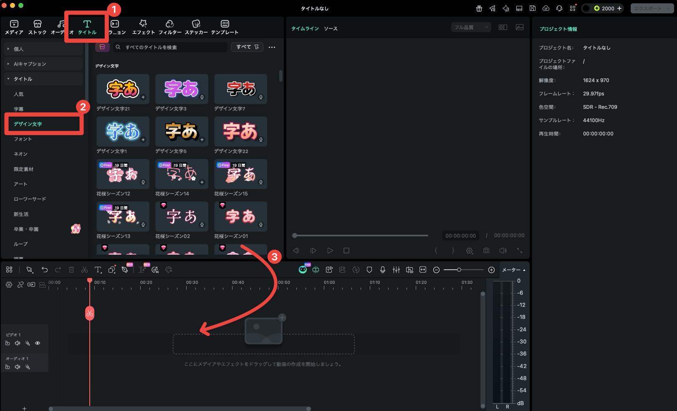Image resolution: width=677 pixels, height=411 pixels.
Task: Expand the AIキャプション section
Action: pyautogui.click(x=30, y=64)
